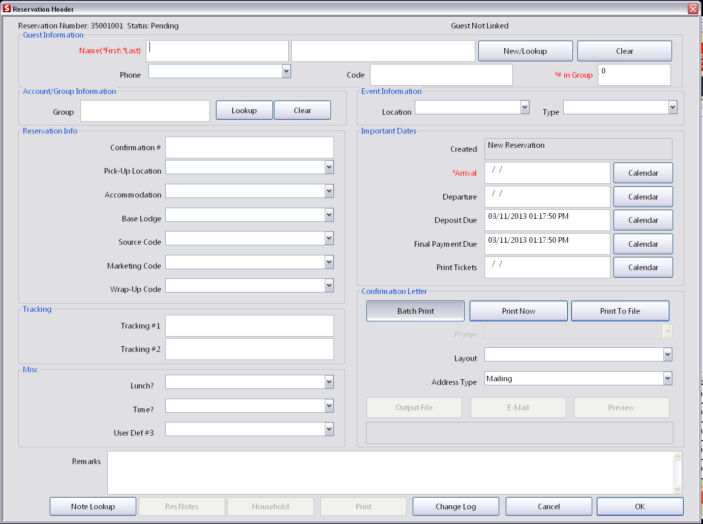Open the Event Location dropdown

coord(524,107)
